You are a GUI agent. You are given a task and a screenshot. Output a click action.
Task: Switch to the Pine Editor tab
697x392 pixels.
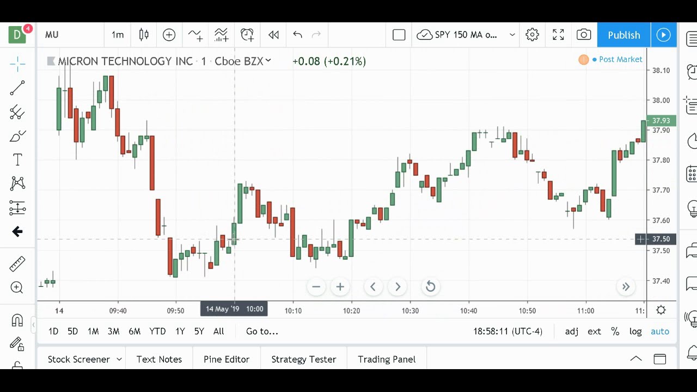click(x=227, y=359)
